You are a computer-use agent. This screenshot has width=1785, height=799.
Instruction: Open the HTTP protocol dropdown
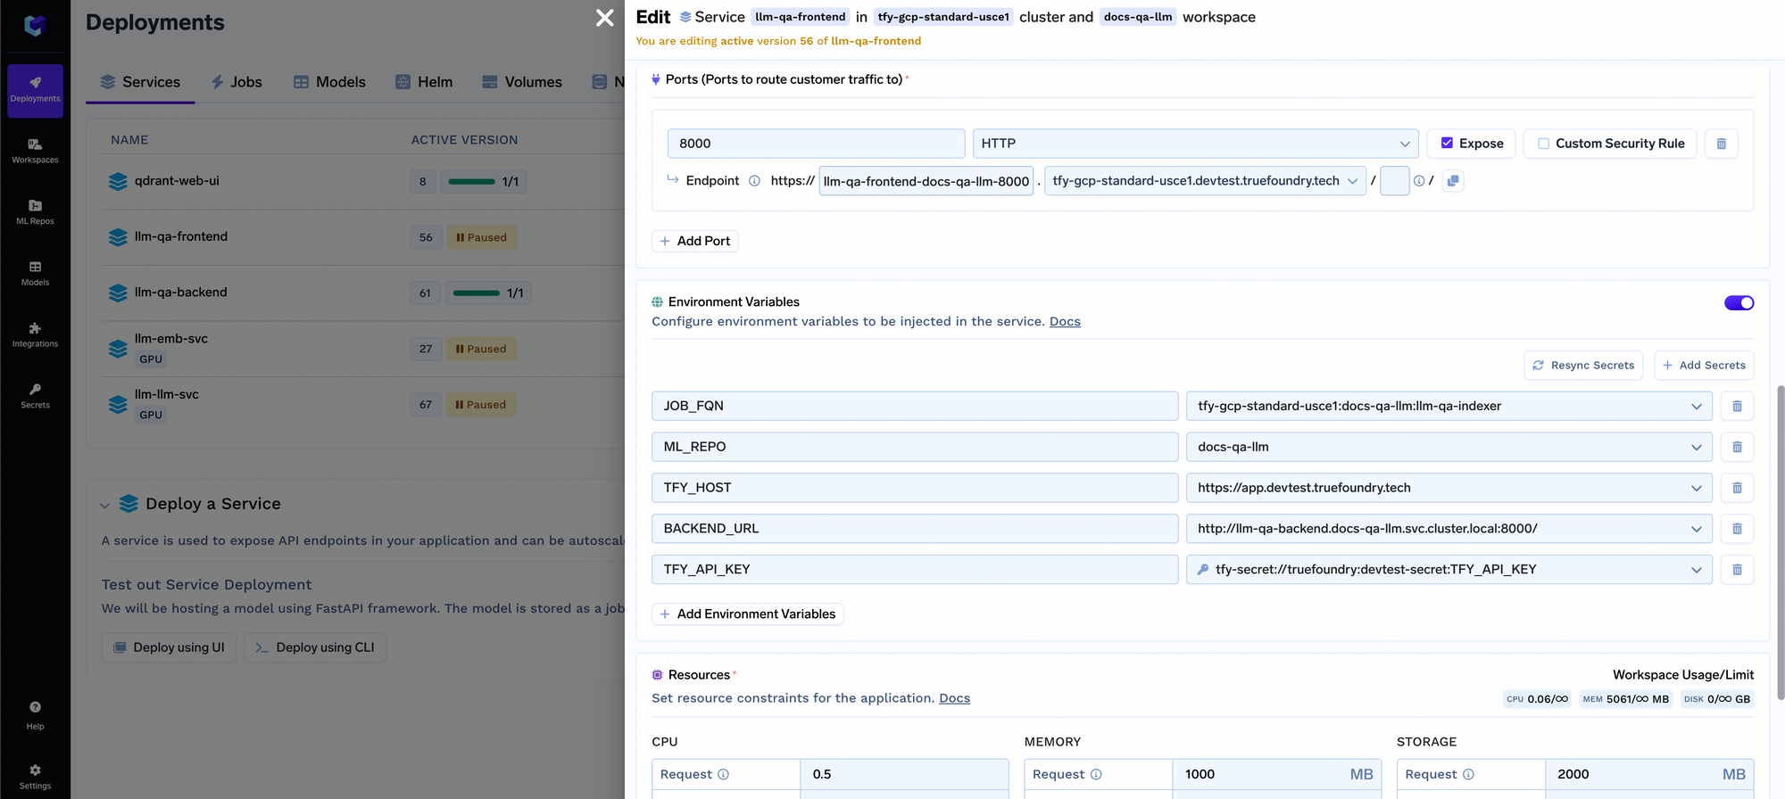[x=1194, y=144]
